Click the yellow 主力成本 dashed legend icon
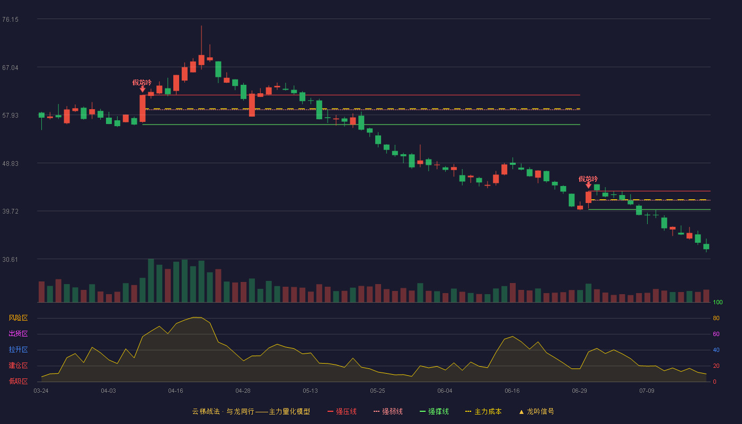Viewport: 742px width, 424px height. 468,412
